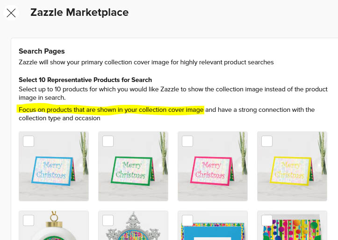Click the Zazzle Marketplace heading
Viewport: 338px width, 240px height.
pyautogui.click(x=79, y=13)
